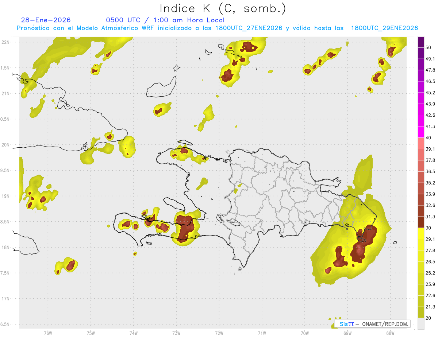This screenshot has height=338, width=438.
Task: Select the magenta swatch between 40 and 41.3
Action: point(421,132)
